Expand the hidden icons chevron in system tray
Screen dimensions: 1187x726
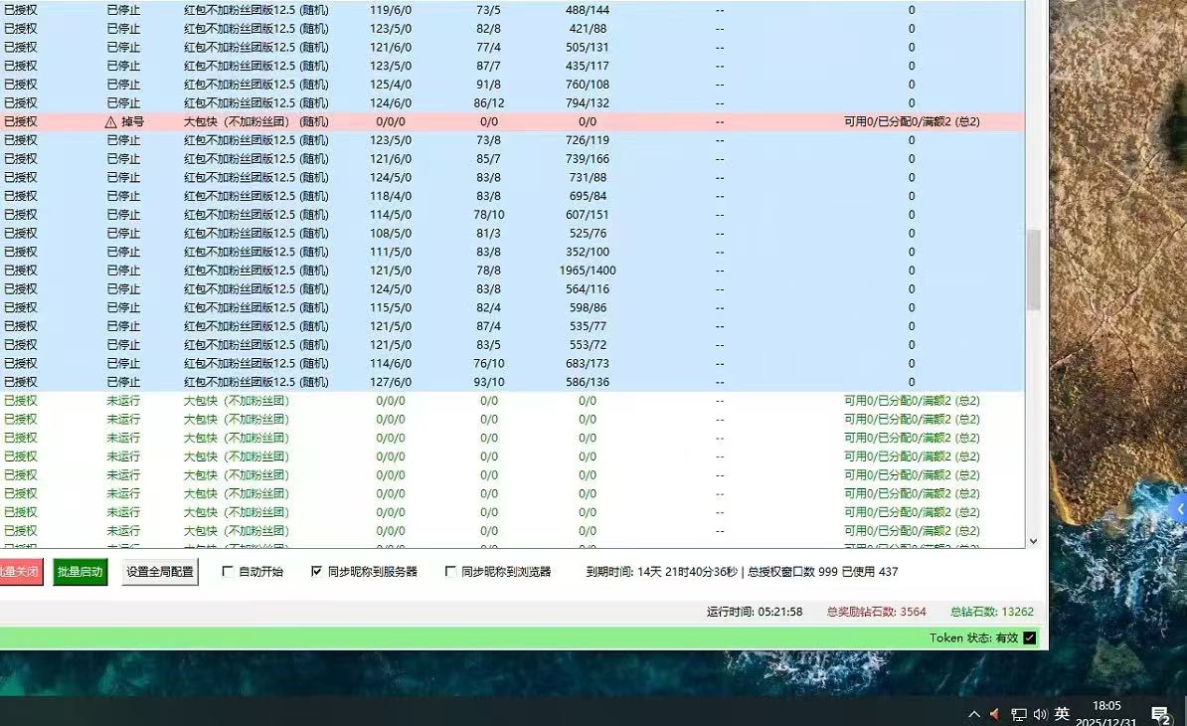pos(974,713)
